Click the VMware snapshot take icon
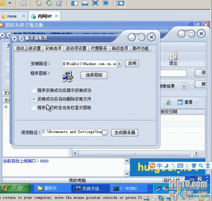The image size is (212, 201). (x=39, y=3)
